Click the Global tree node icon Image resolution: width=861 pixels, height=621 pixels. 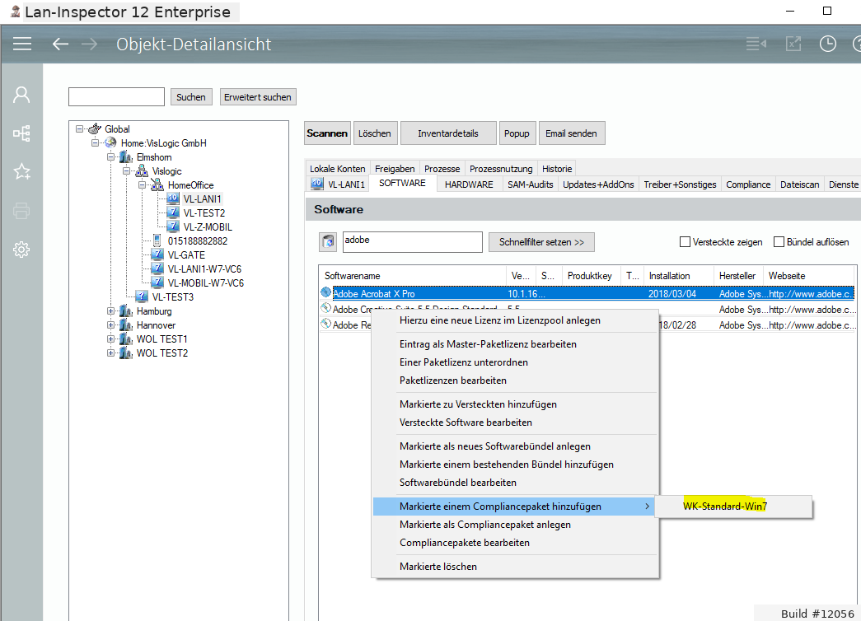pos(95,128)
